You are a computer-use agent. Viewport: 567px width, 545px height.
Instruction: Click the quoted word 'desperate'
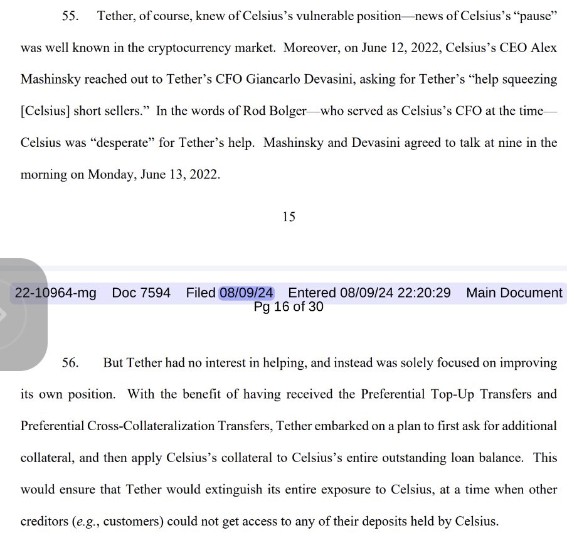(x=122, y=143)
